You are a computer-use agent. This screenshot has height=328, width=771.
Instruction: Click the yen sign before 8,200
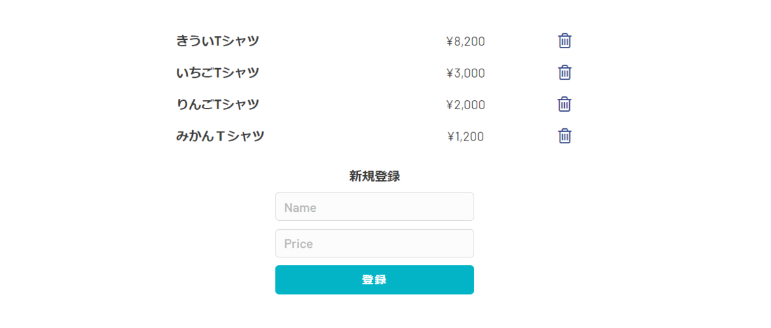click(x=450, y=42)
